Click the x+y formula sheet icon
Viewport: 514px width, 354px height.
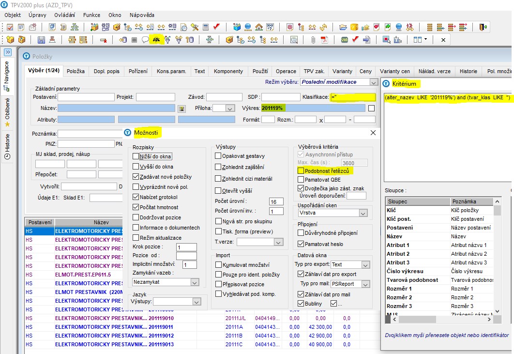270,27
